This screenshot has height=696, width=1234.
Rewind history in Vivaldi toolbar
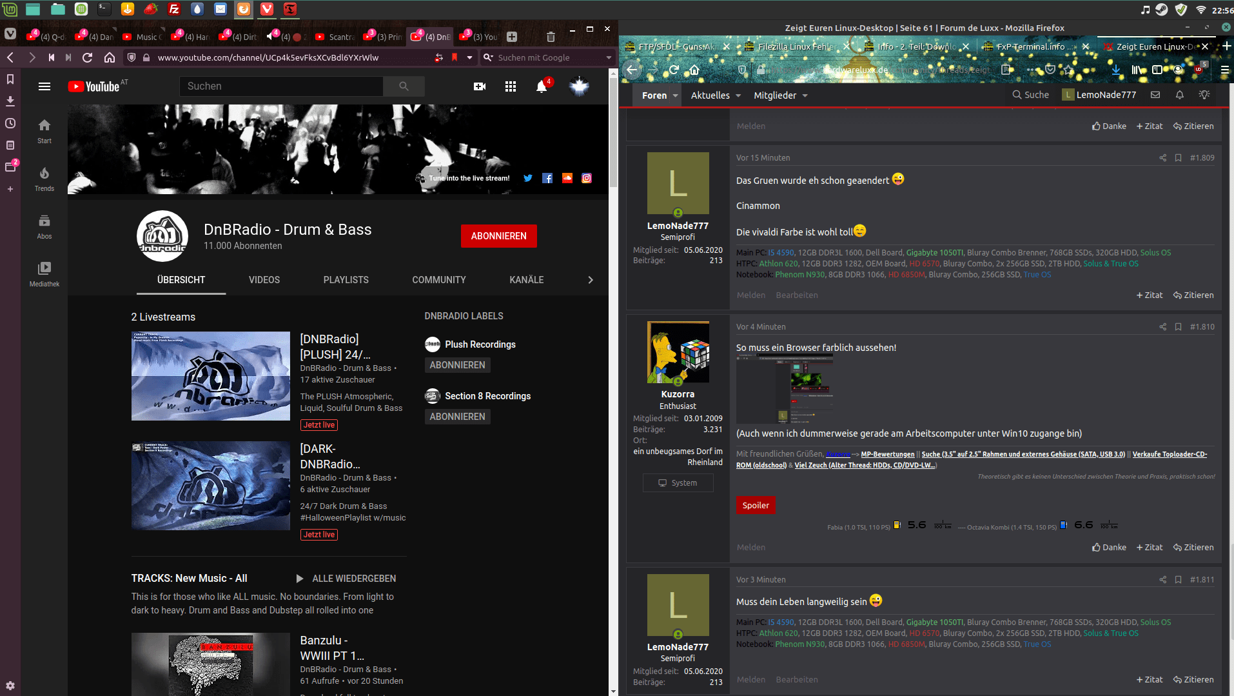(52, 57)
